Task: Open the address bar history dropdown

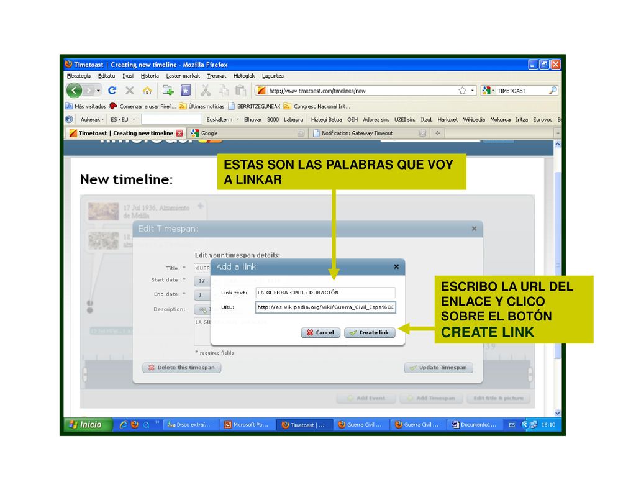Action: click(473, 91)
